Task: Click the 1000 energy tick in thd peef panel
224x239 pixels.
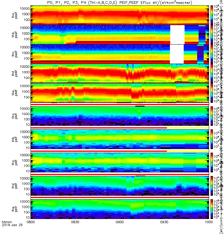Action: point(26,72)
